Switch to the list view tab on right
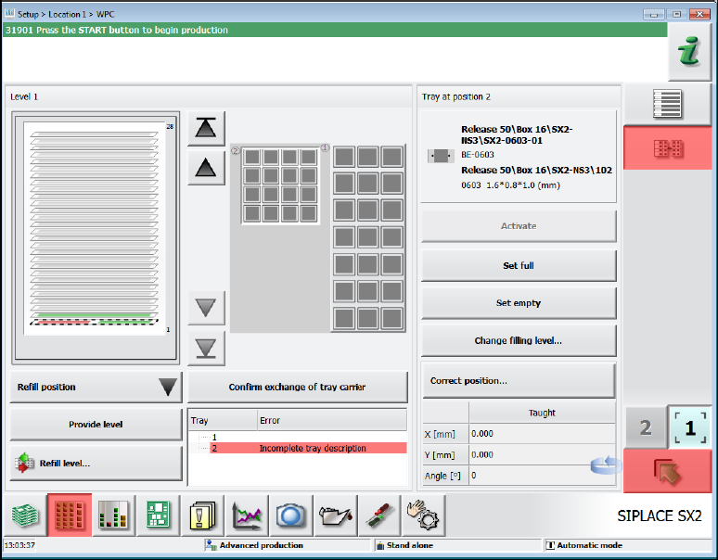The width and height of the screenshot is (718, 560). [x=668, y=104]
